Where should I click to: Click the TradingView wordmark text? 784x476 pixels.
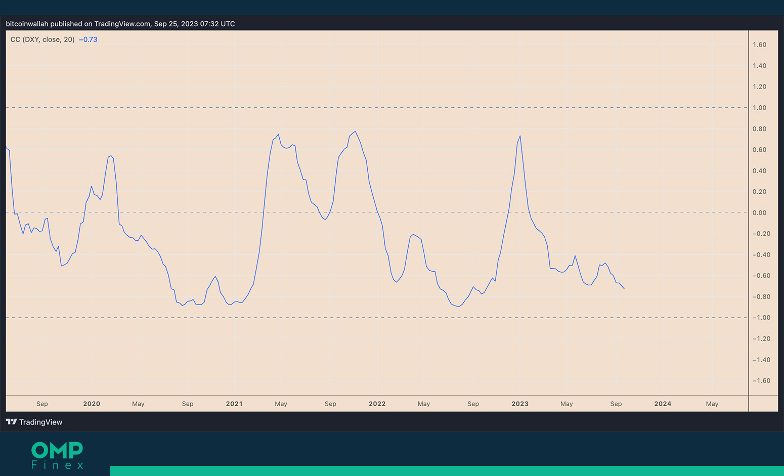[40, 422]
